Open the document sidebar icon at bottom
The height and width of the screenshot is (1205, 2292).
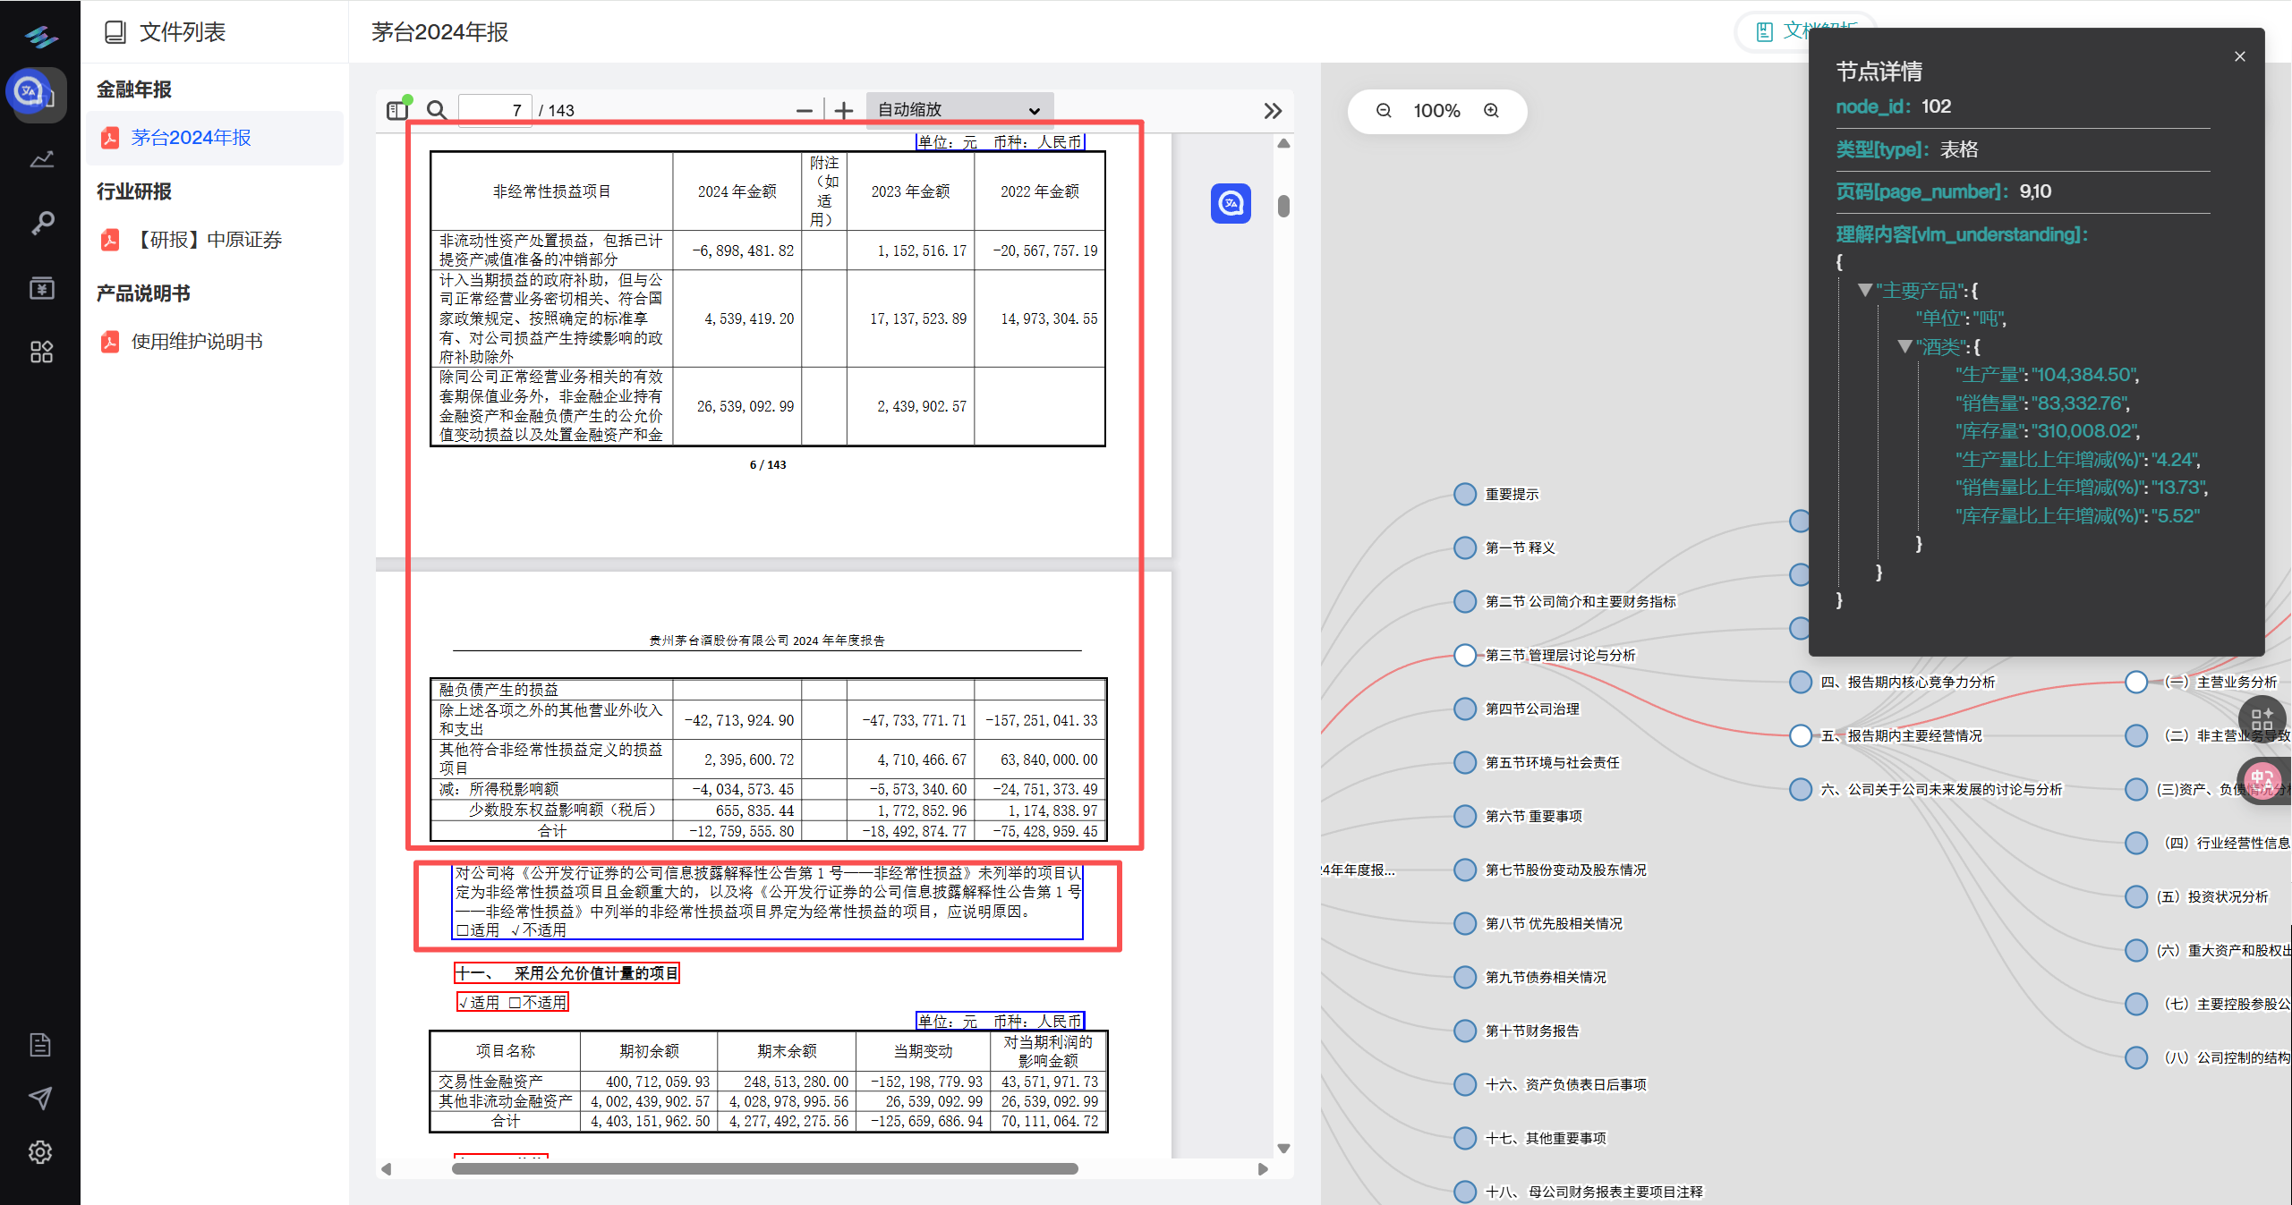coord(40,1044)
